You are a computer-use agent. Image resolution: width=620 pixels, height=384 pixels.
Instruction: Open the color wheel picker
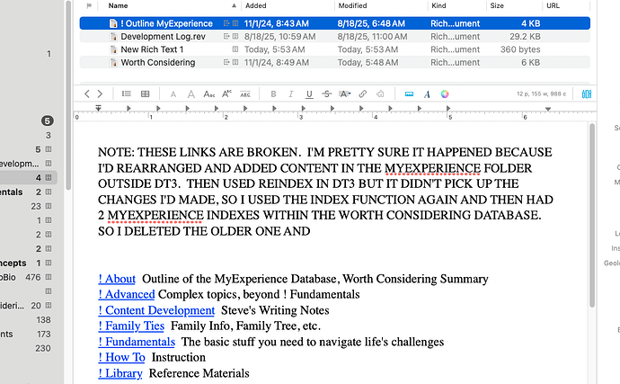point(444,94)
